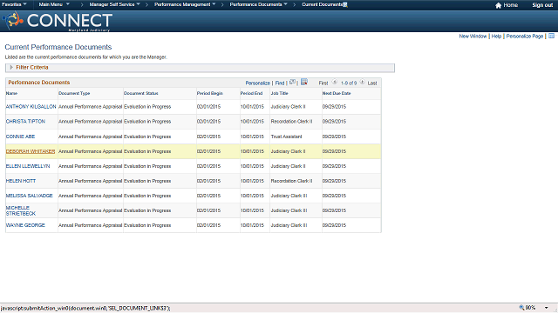Open Anthony Kilgallon's performance document
This screenshot has width=558, height=313.
(x=31, y=106)
